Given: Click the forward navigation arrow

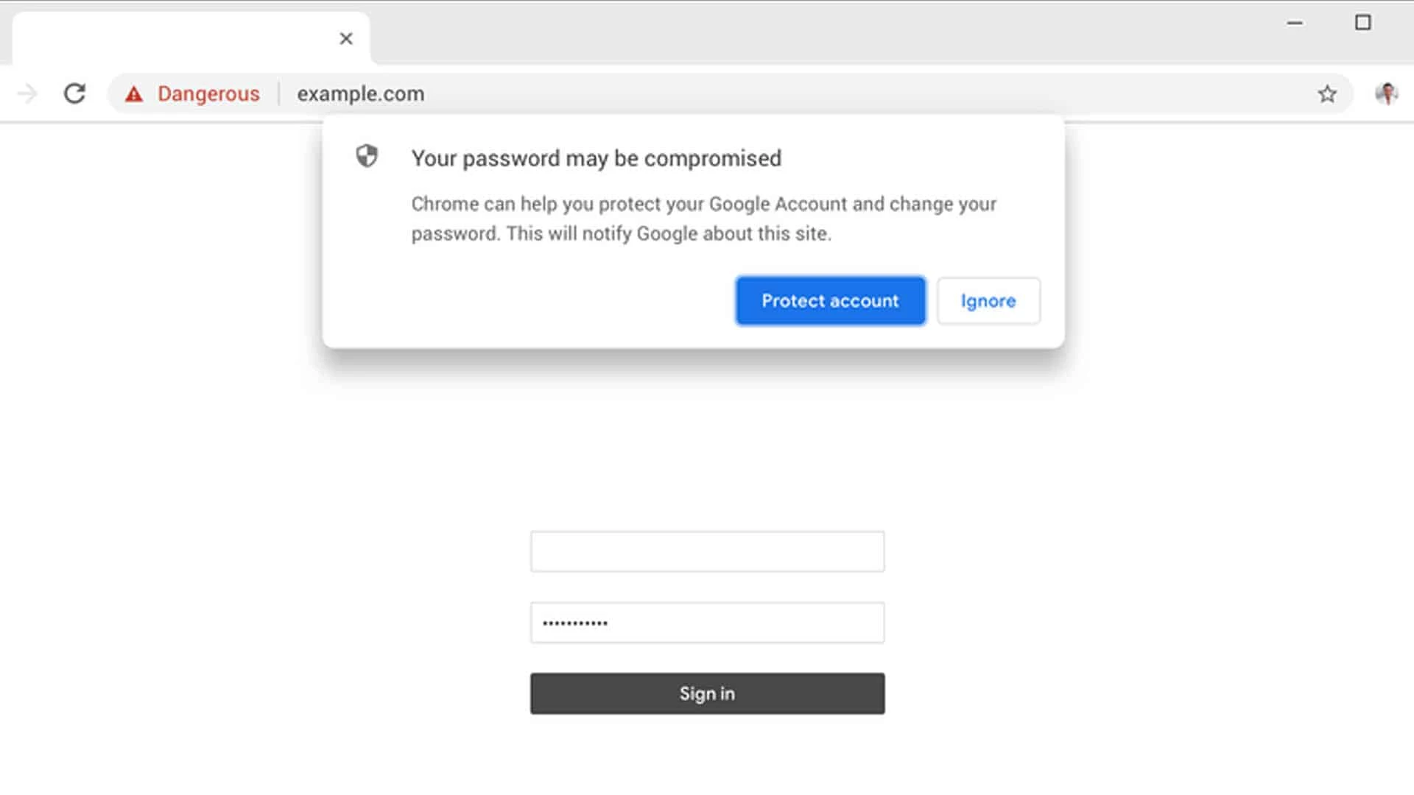Looking at the screenshot, I should click(x=27, y=93).
